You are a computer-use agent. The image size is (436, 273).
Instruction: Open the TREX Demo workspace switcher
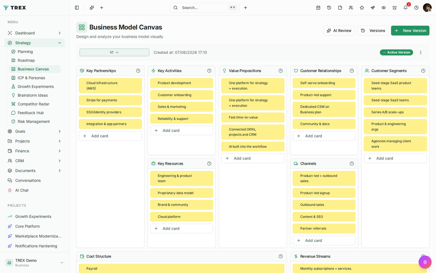pos(35,263)
